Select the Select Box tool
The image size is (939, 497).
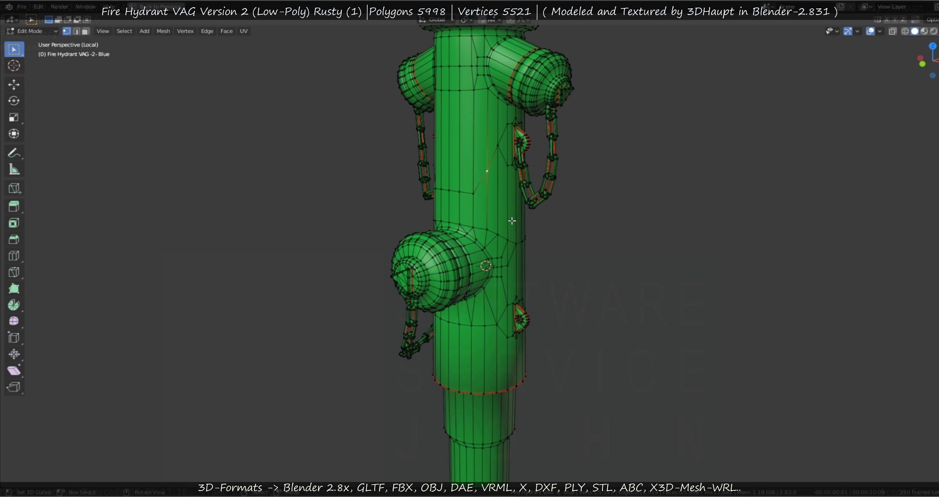14,49
